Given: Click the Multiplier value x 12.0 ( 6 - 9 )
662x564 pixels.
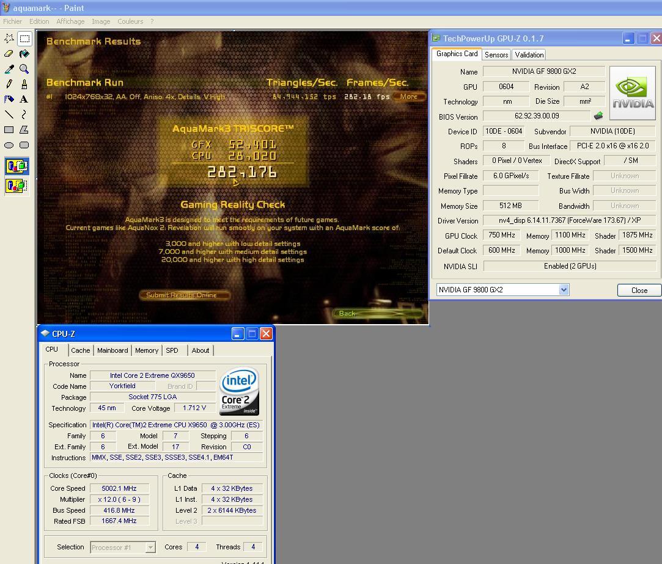Looking at the screenshot, I should point(119,499).
